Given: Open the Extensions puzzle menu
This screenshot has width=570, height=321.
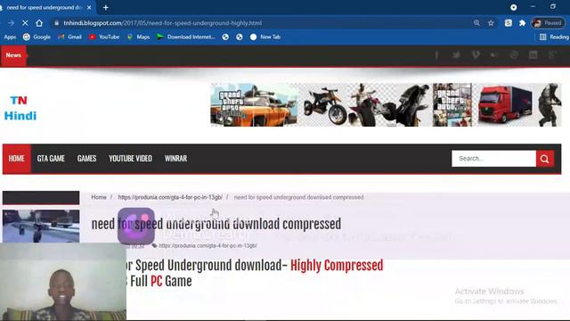Looking at the screenshot, I should coord(523,23).
